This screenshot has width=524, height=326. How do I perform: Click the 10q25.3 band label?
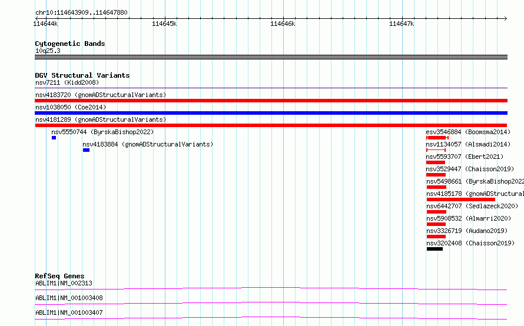click(48, 51)
